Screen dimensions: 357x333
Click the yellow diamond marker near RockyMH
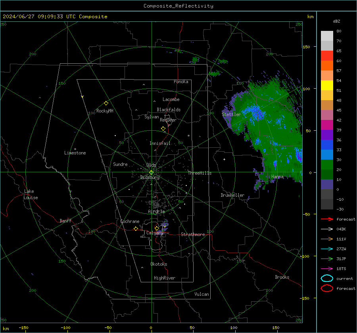tap(106, 103)
